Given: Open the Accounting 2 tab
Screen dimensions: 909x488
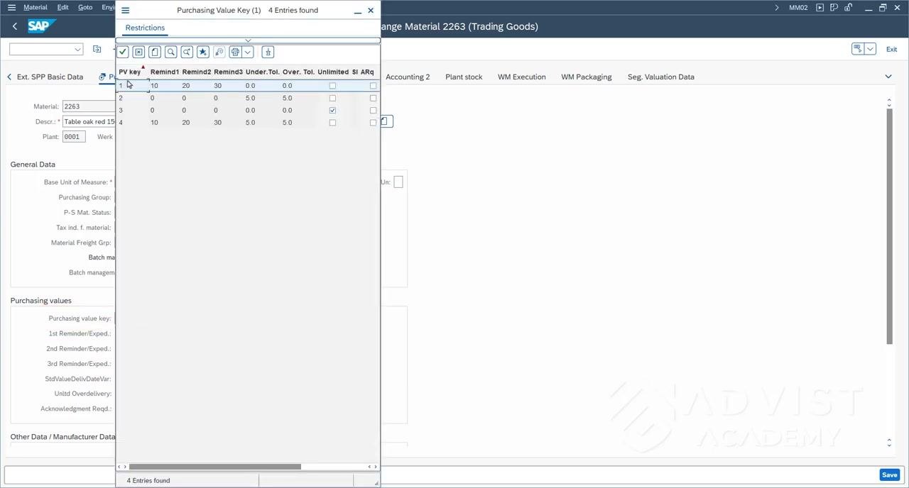Looking at the screenshot, I should [x=408, y=77].
